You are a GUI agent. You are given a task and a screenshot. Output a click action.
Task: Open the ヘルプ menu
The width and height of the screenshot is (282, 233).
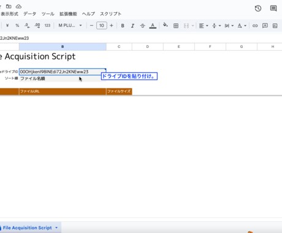point(88,14)
